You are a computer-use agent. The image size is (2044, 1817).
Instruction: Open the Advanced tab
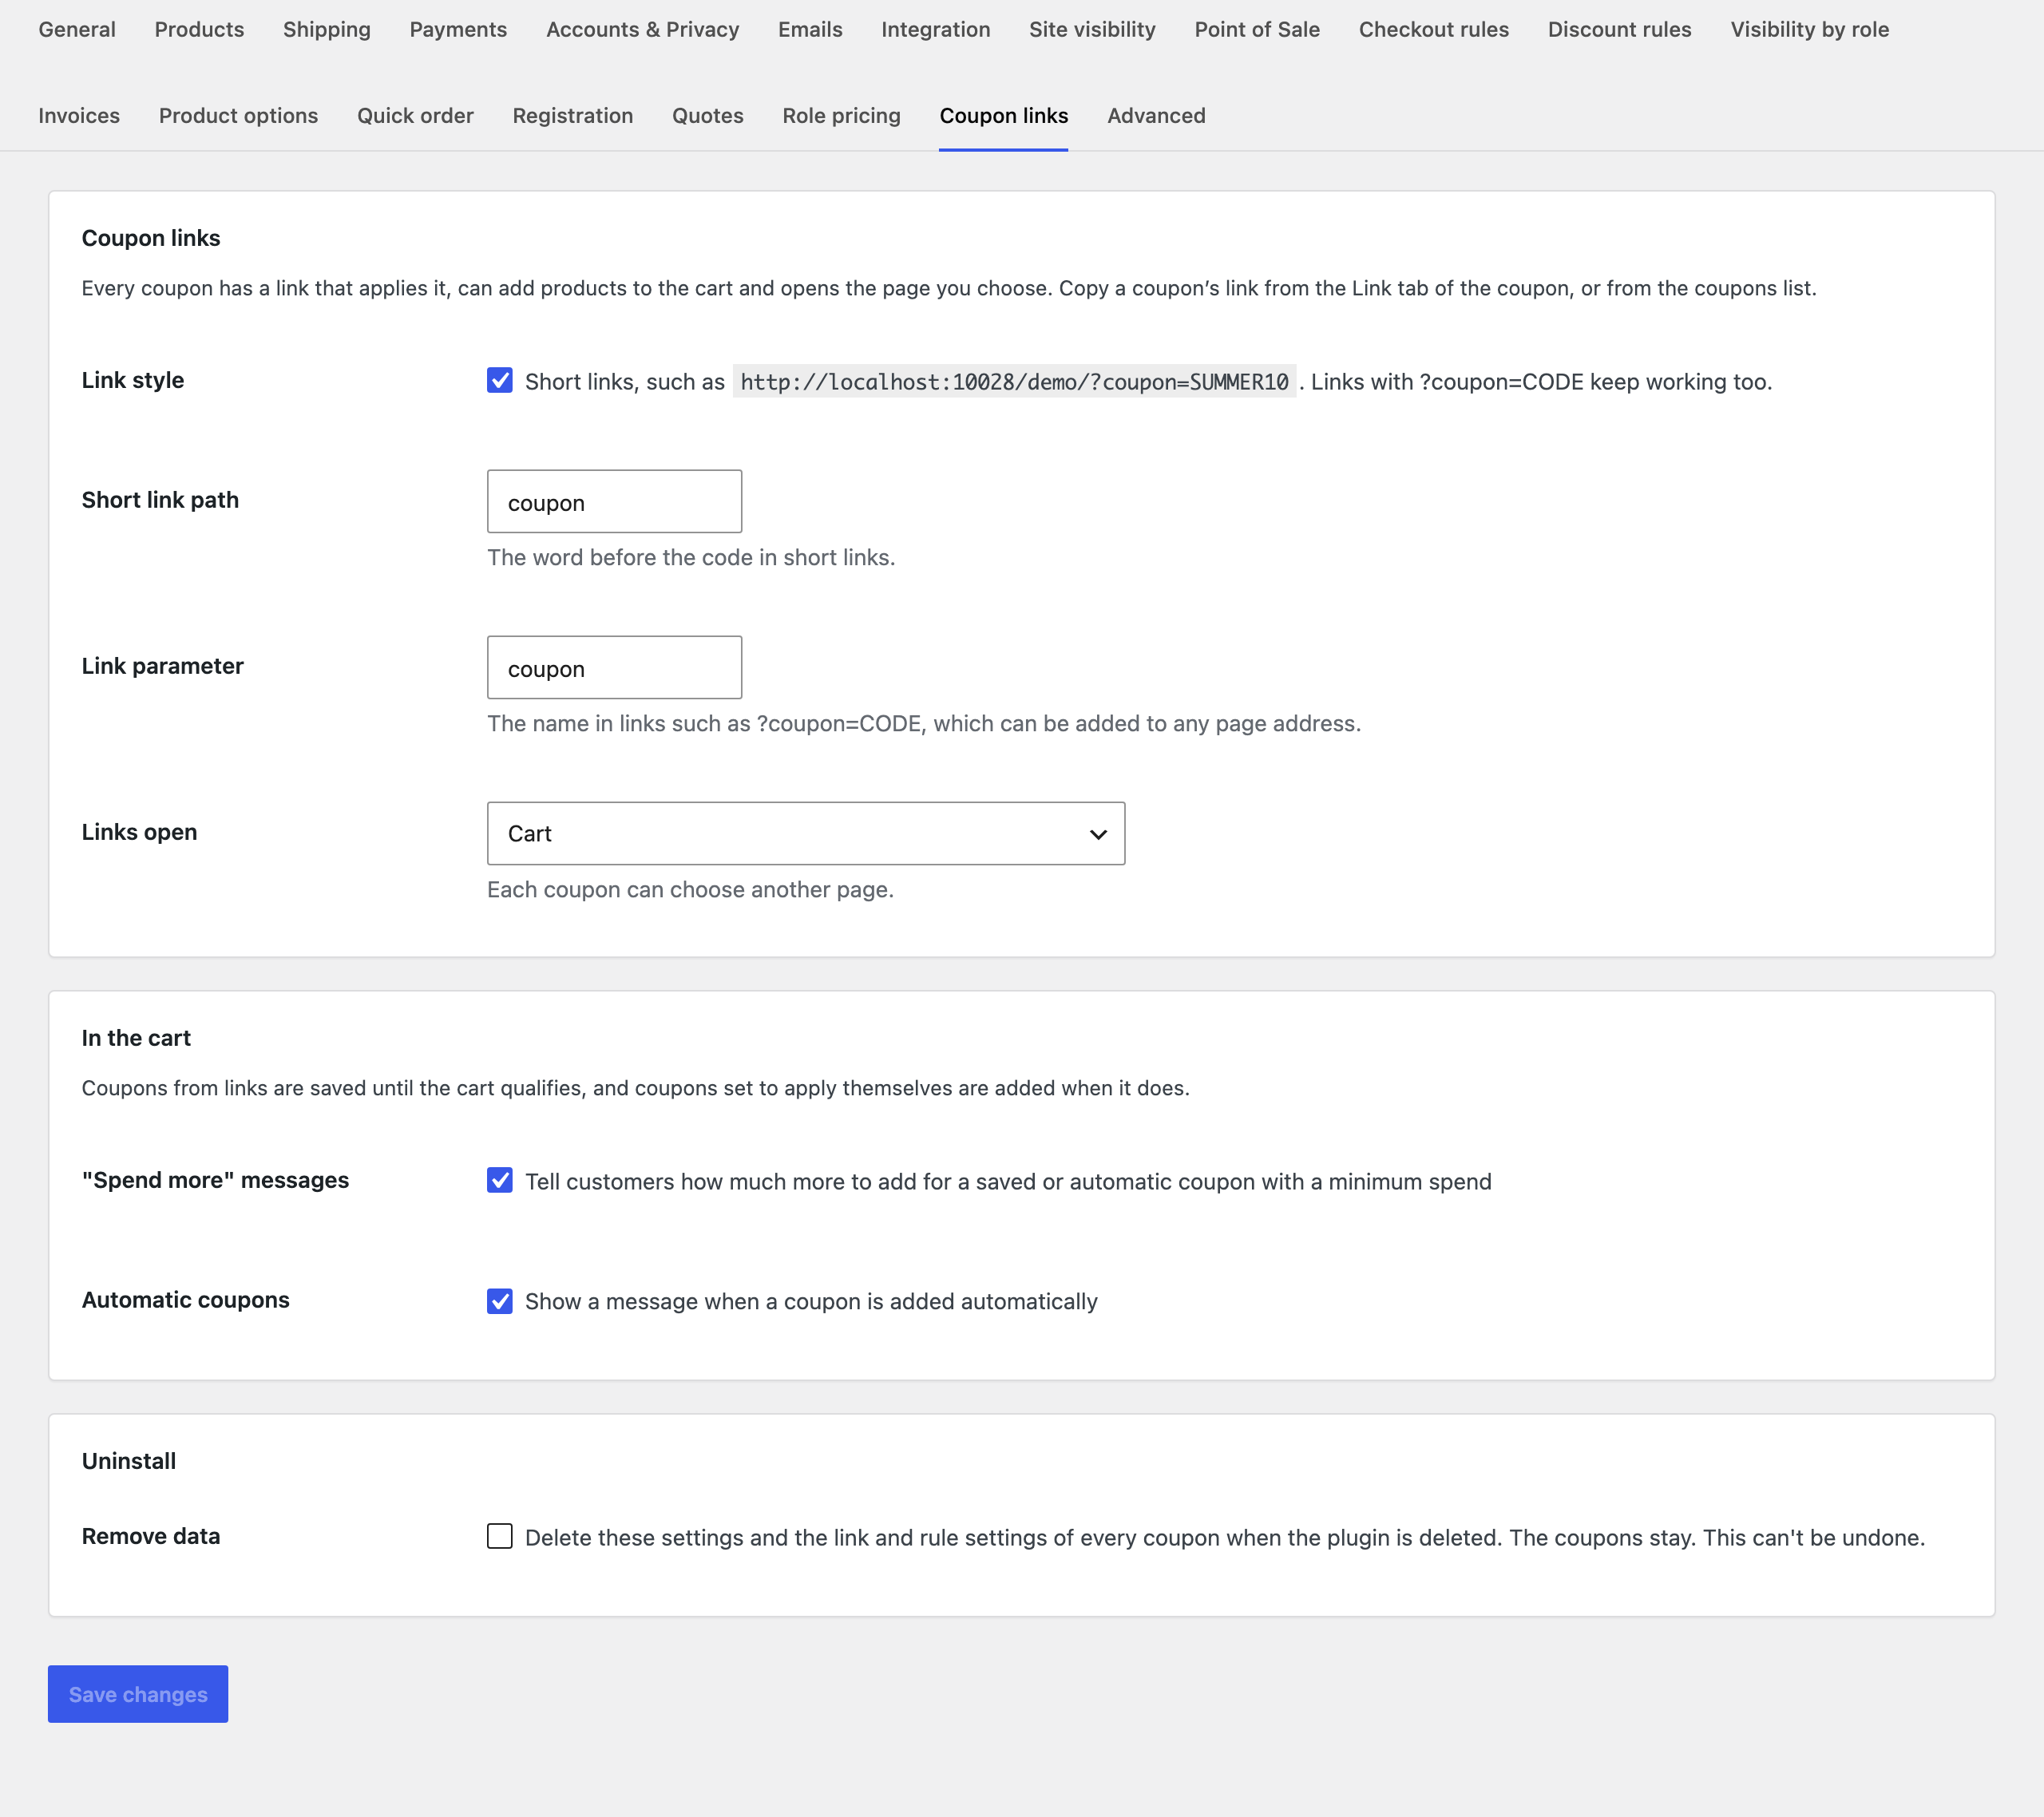[x=1156, y=116]
